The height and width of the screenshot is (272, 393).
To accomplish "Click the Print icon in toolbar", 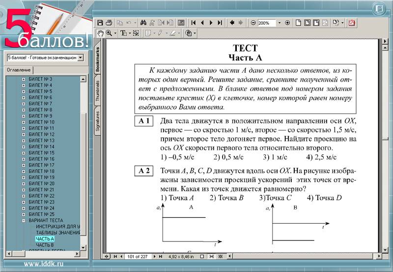I will click(109, 23).
